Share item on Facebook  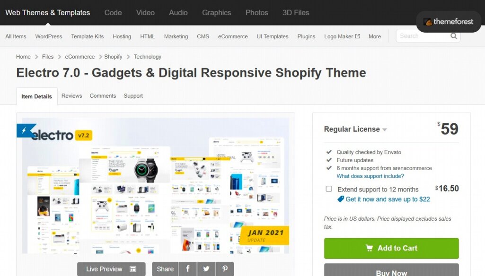tap(188, 269)
